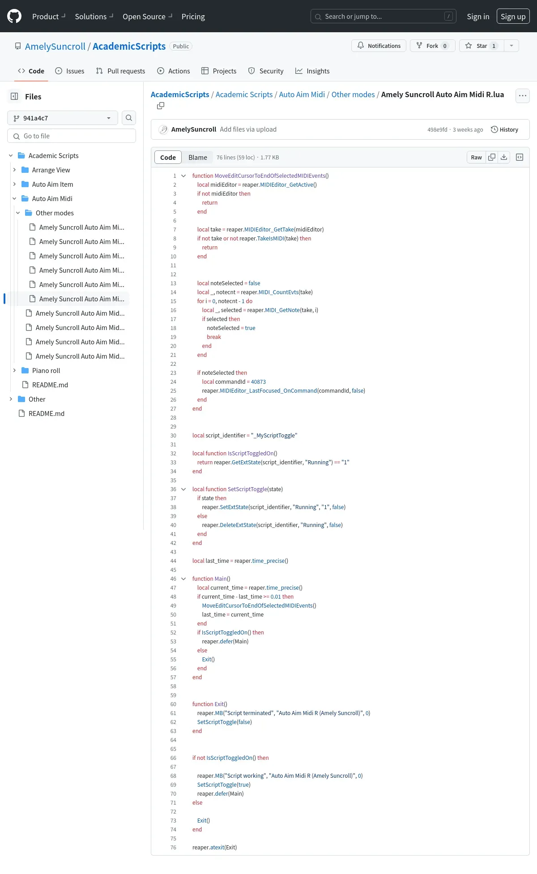Click line number 24
Image resolution: width=537 pixels, height=874 pixels.
click(x=173, y=381)
